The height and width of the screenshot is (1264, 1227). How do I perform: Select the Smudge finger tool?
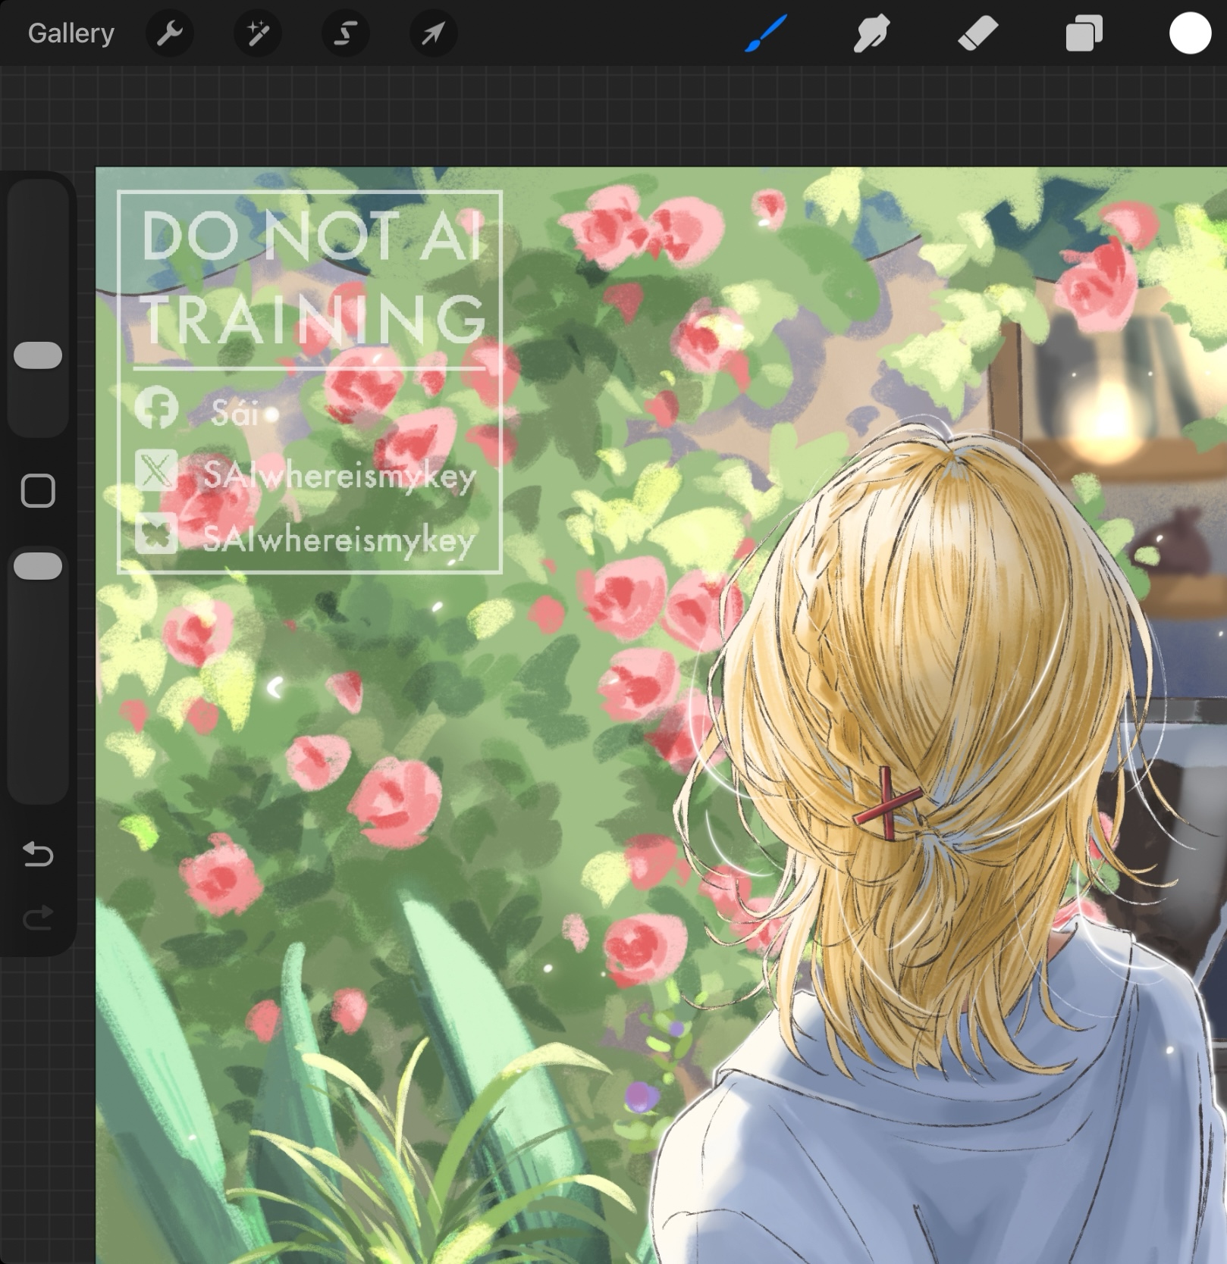(x=871, y=33)
